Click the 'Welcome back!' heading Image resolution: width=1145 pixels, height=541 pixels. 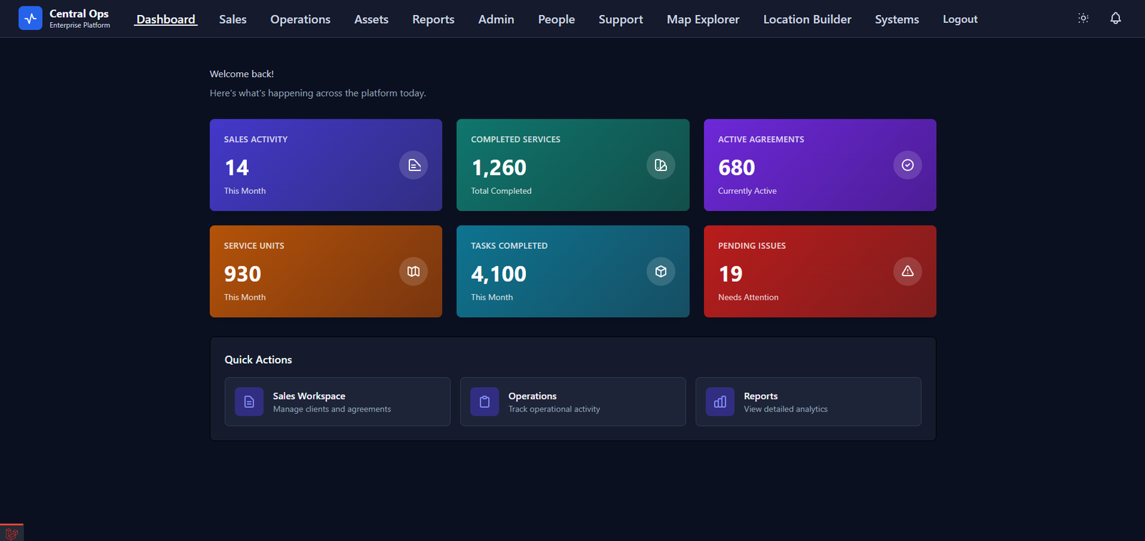(x=242, y=74)
